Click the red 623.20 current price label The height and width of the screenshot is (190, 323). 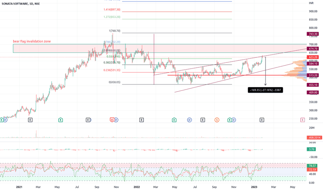313,57
